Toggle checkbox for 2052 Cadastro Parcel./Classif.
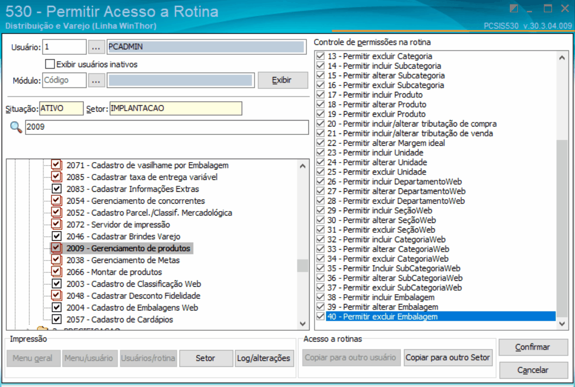The image size is (575, 387). click(x=56, y=213)
